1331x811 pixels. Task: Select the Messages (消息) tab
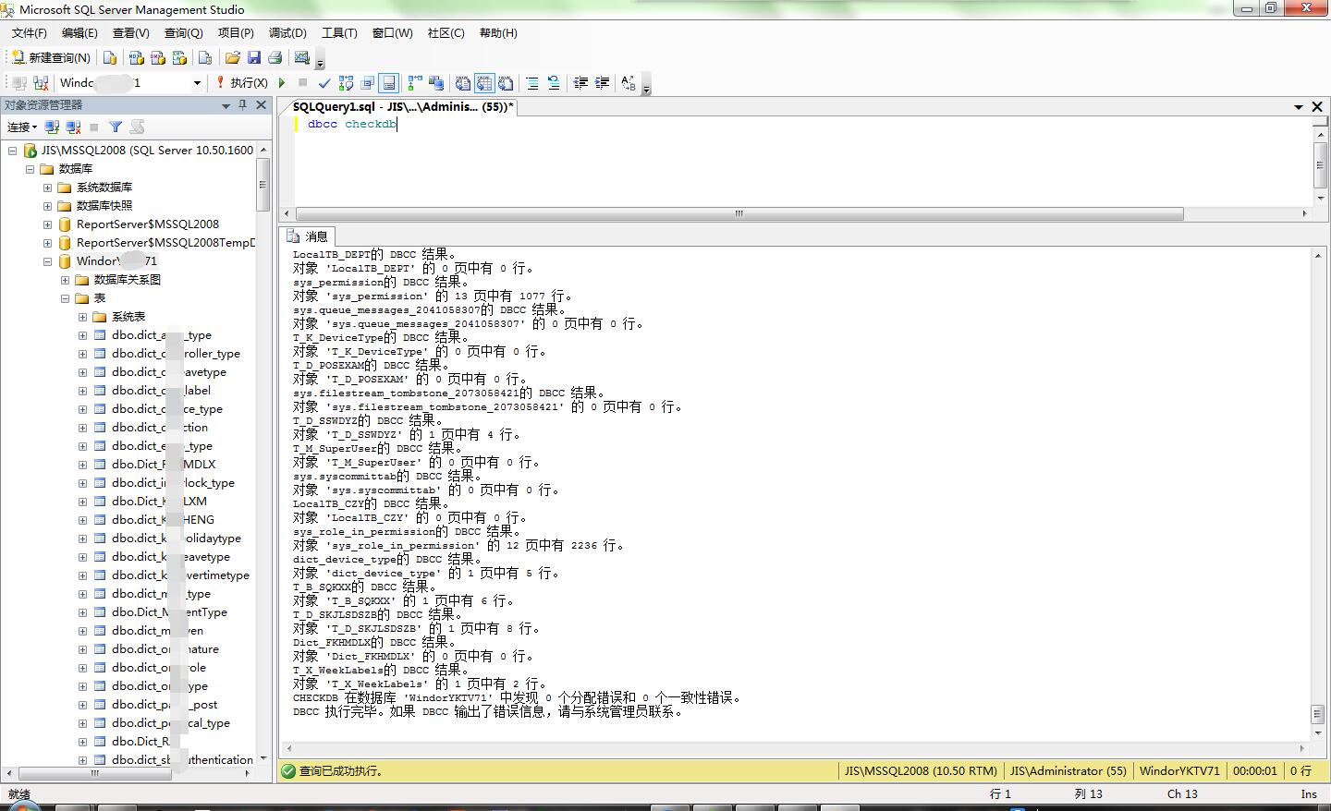(x=308, y=236)
